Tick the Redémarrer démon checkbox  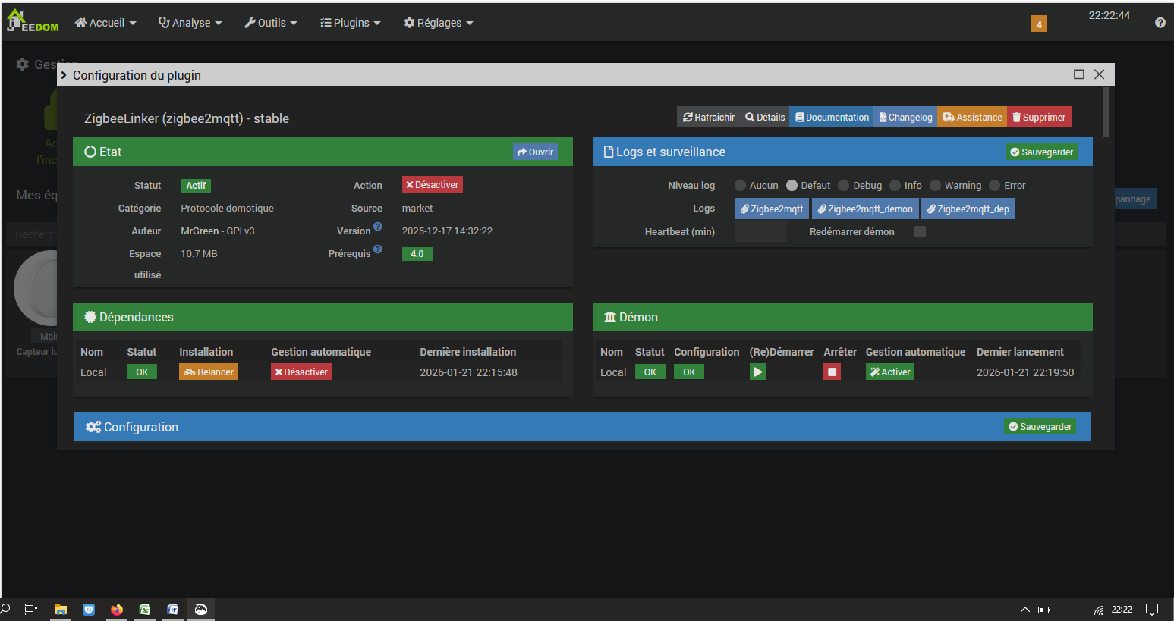click(x=920, y=232)
